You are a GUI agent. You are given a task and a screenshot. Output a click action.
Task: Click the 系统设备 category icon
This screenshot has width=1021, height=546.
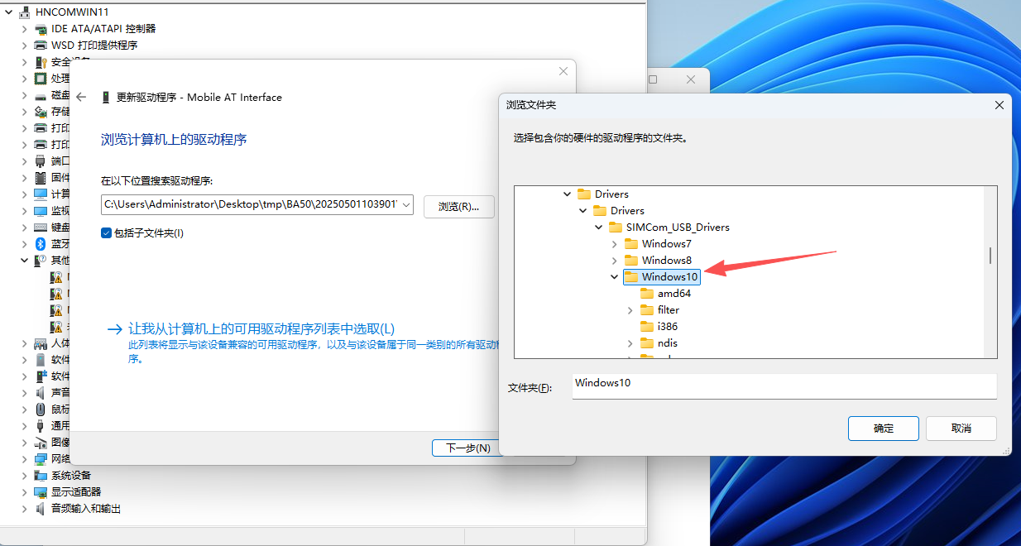(x=41, y=476)
